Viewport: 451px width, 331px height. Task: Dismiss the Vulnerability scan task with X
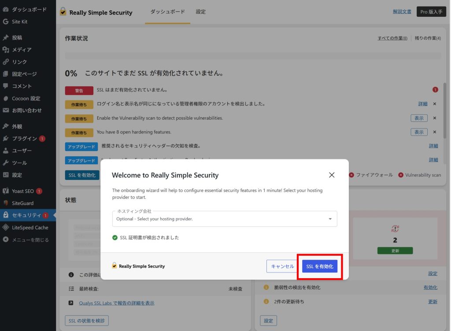click(434, 118)
